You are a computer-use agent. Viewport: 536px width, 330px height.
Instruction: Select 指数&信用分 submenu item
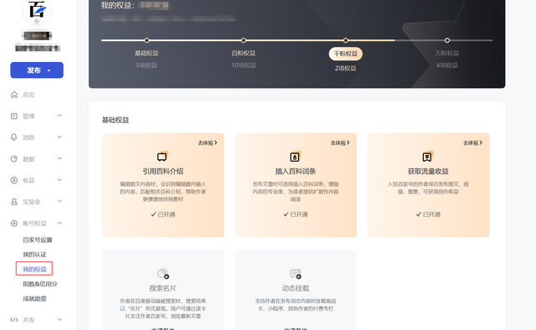coord(40,284)
